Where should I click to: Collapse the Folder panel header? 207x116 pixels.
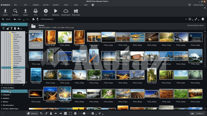pyautogui.click(x=14, y=25)
